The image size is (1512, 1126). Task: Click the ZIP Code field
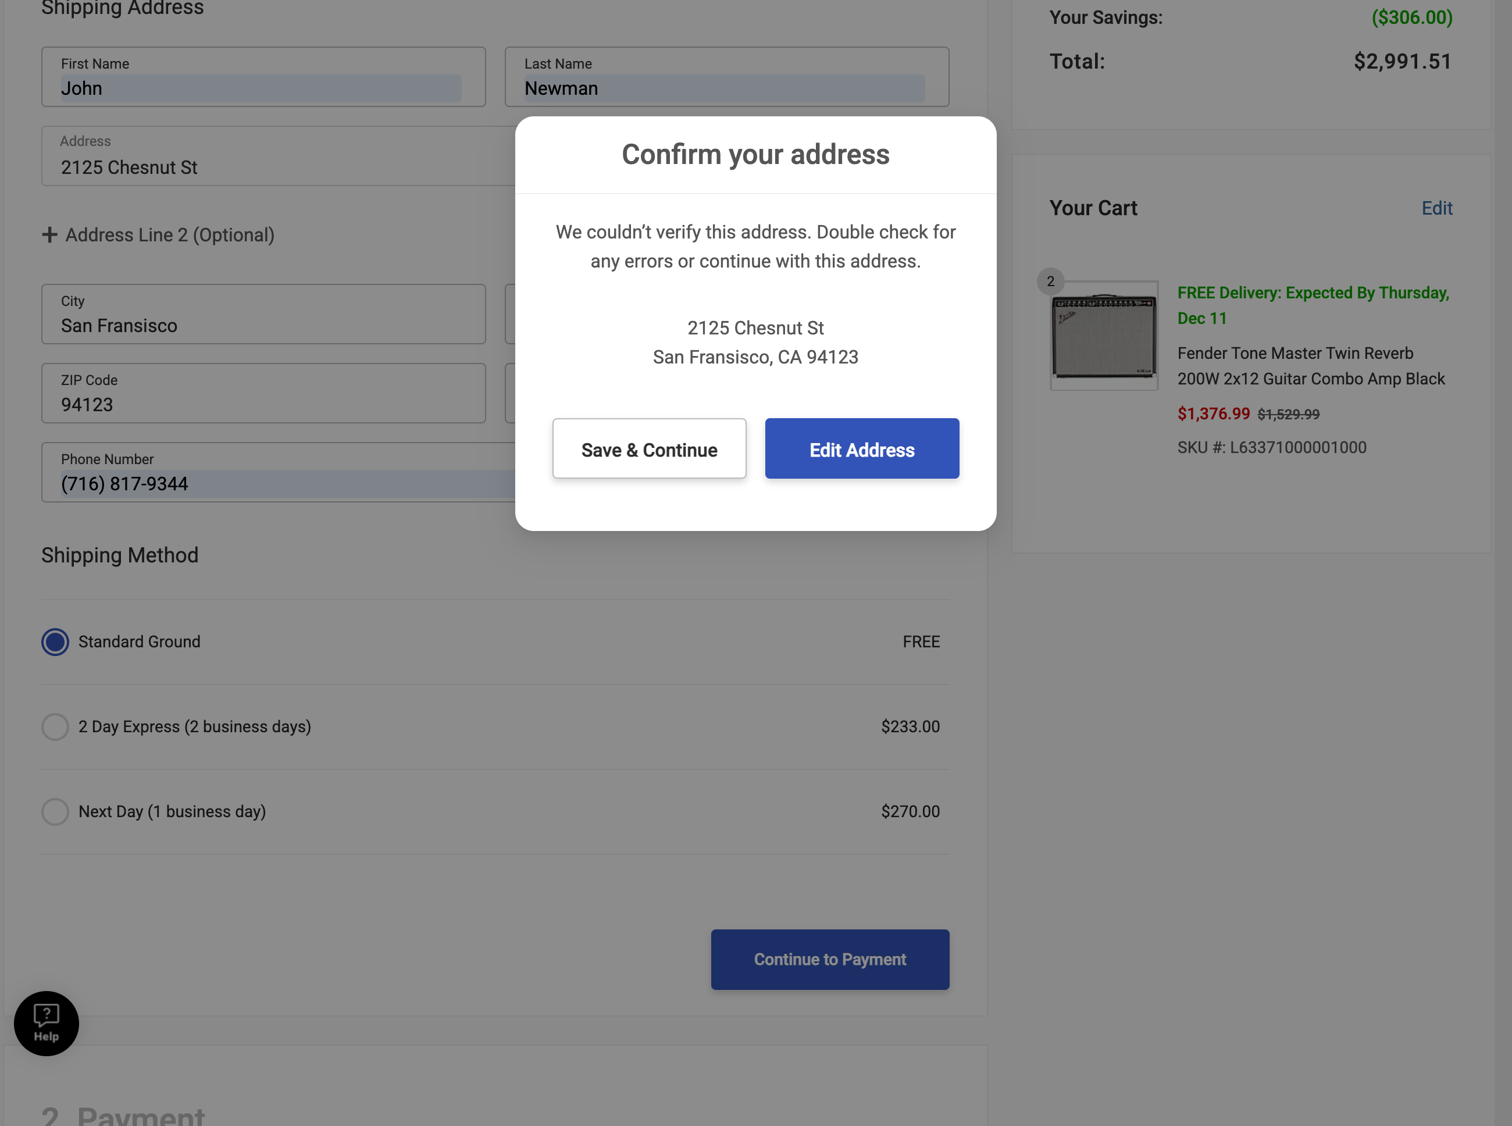263,404
